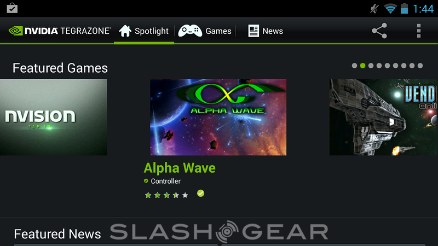Tap the NVIDIA TegraZone logo
The image size is (438, 246).
coord(60,31)
